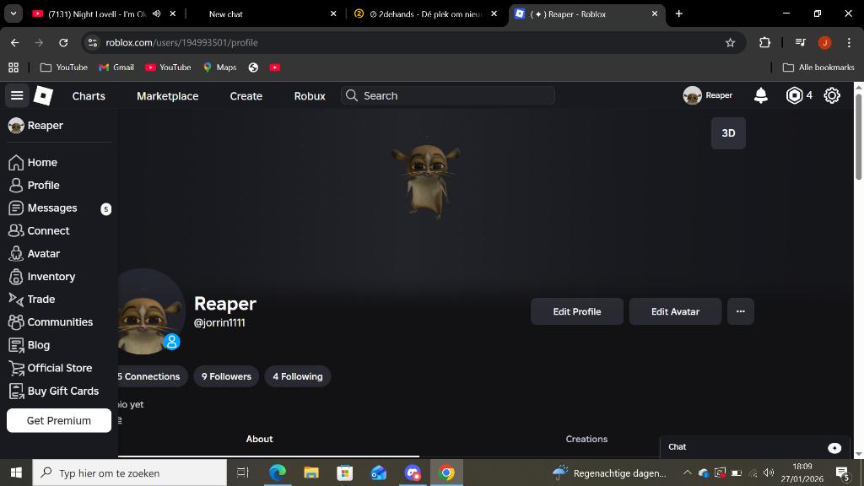Switch to the Creations tab
Screen dimensions: 864x486
[x=586, y=439]
